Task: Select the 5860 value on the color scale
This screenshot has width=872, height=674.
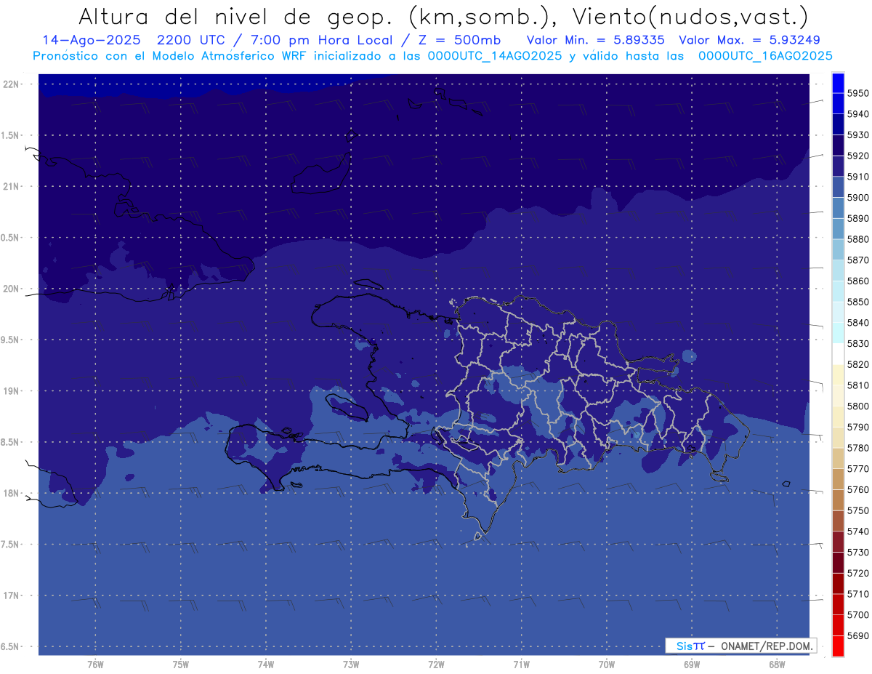Action: tap(857, 281)
